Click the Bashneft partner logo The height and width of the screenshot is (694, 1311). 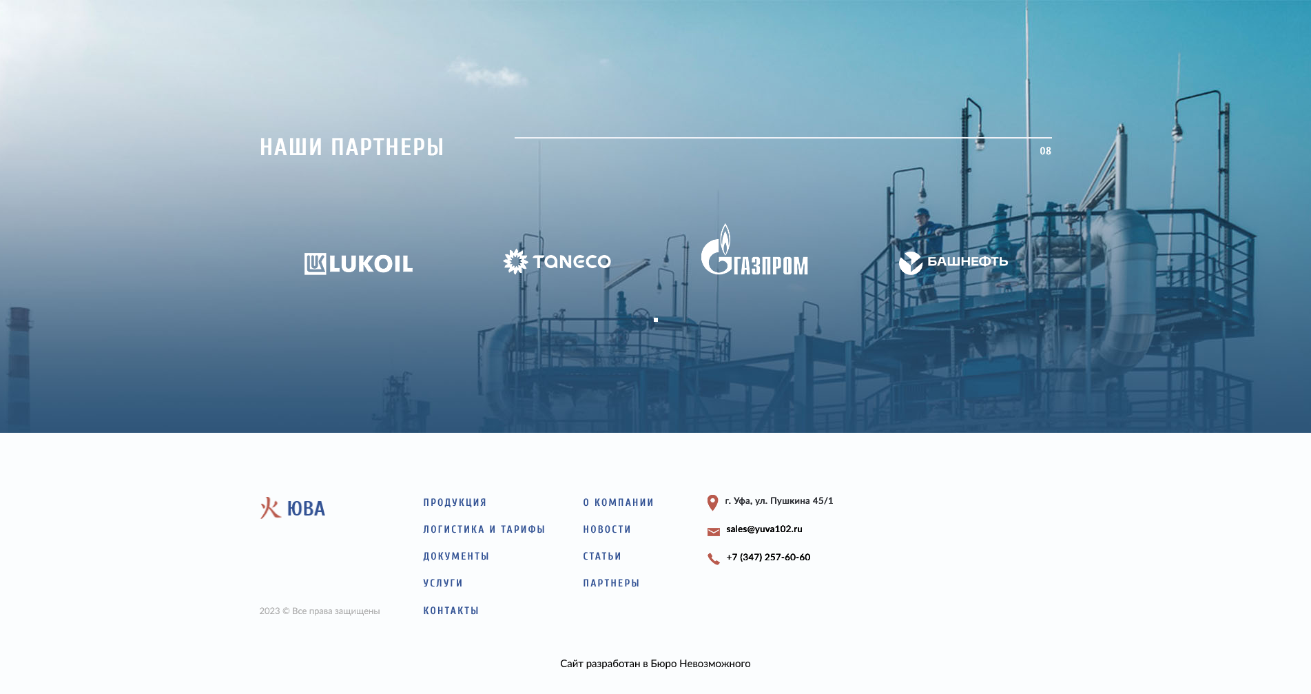click(953, 263)
